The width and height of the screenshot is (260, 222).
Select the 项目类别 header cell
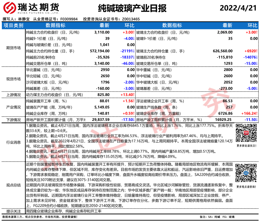13,25
